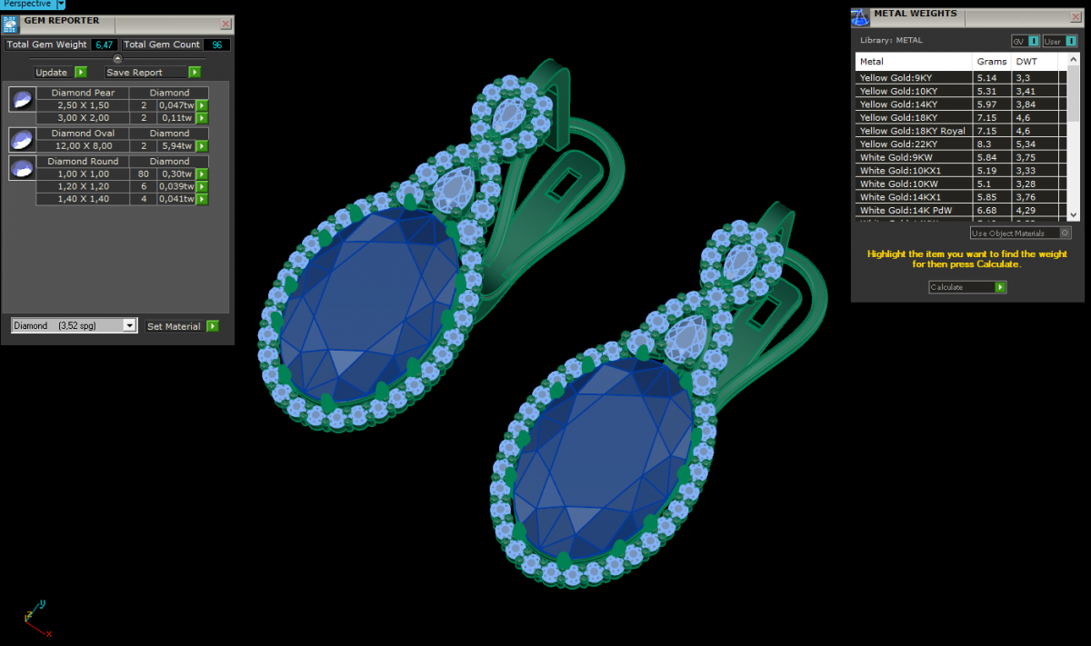Toggle the GV library switch
Image resolution: width=1091 pixels, height=646 pixels.
point(1034,41)
